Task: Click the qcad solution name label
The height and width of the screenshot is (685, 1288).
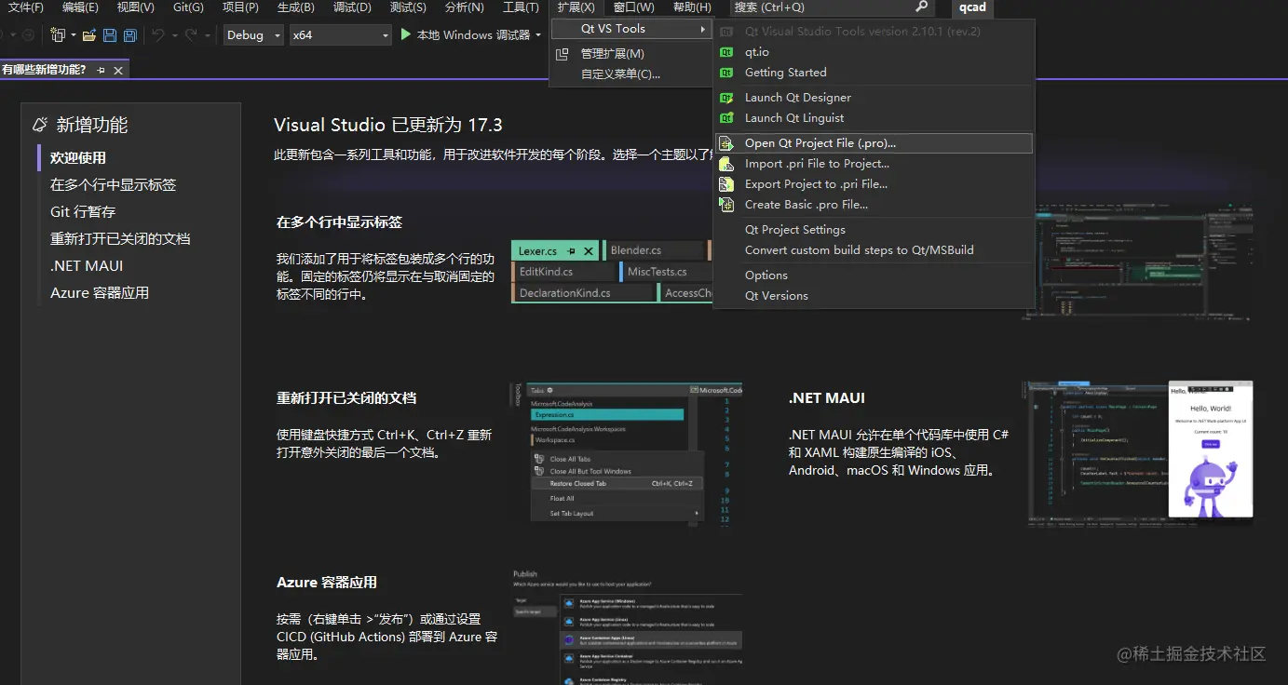Action: pos(972,7)
